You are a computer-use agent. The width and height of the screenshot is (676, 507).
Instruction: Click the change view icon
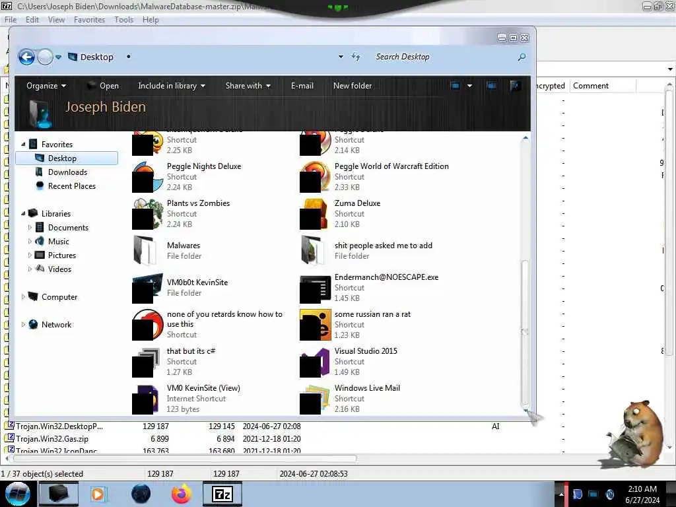click(456, 86)
